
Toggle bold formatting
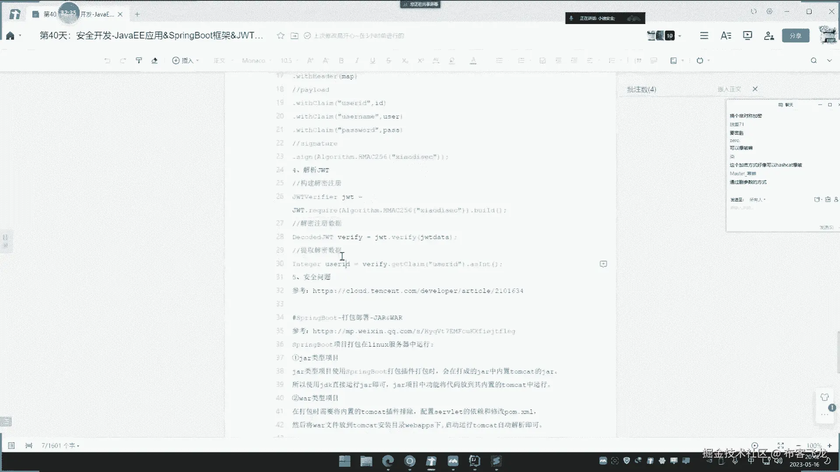point(341,60)
